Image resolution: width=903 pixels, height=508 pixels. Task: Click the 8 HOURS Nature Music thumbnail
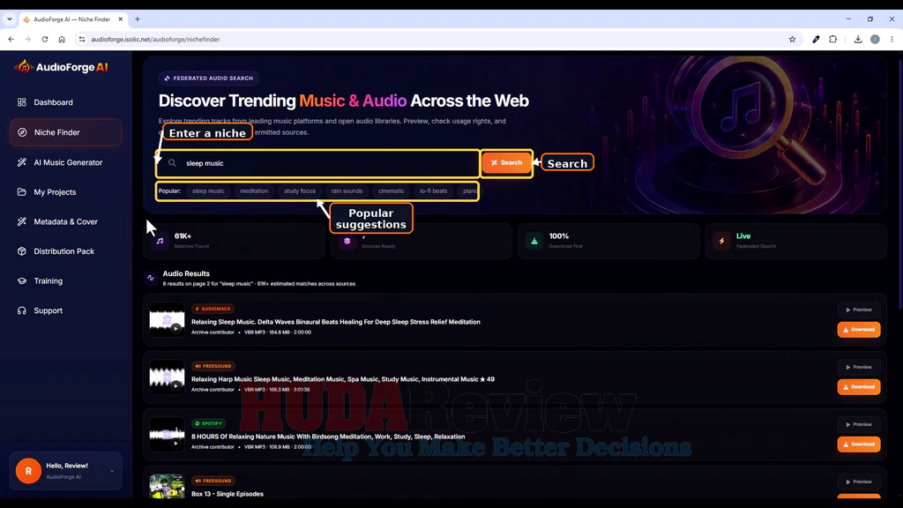167,434
